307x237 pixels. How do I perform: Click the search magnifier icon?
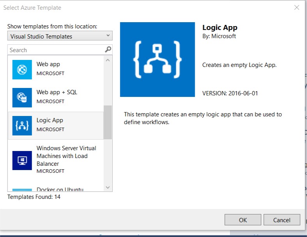tap(108, 49)
